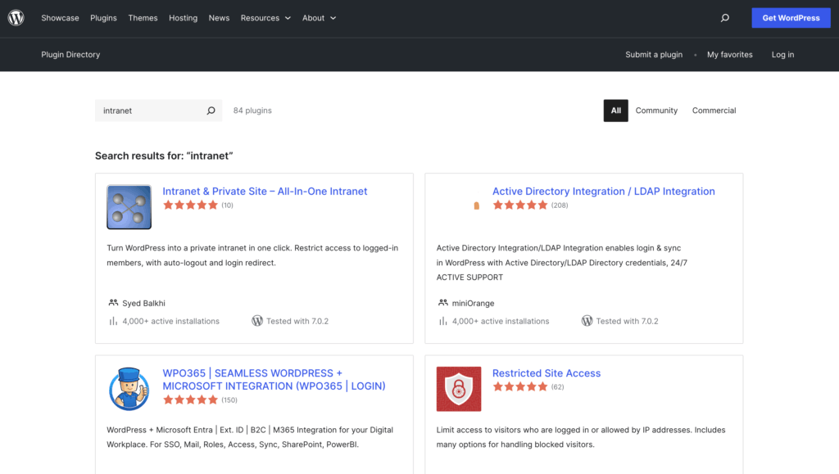Open the Plugin Directory link
Image resolution: width=839 pixels, height=474 pixels.
click(70, 55)
